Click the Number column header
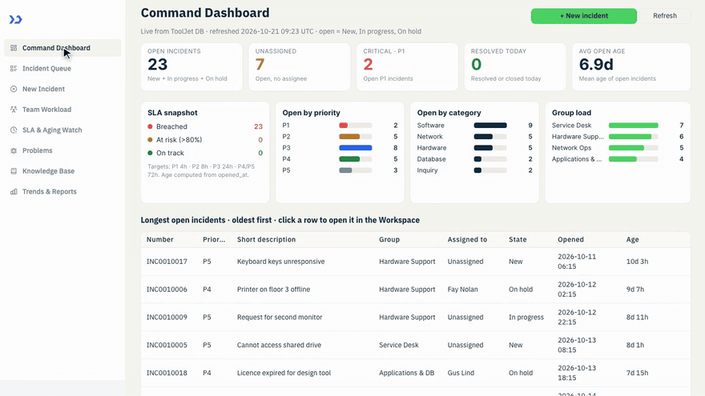This screenshot has height=396, width=705. (x=160, y=239)
